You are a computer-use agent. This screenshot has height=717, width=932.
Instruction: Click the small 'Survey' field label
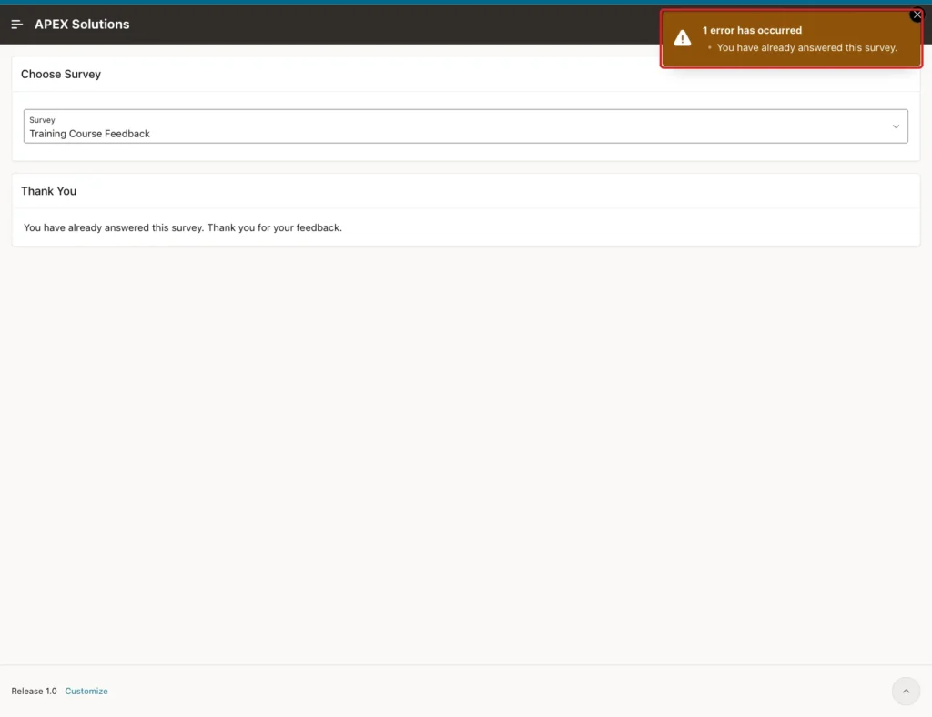click(x=42, y=120)
